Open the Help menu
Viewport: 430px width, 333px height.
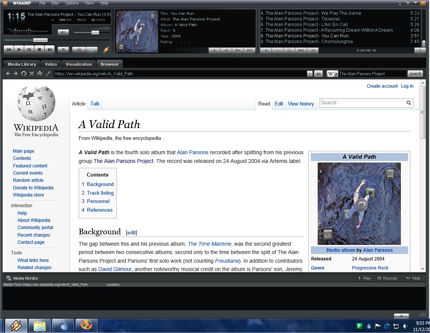pyautogui.click(x=104, y=3)
